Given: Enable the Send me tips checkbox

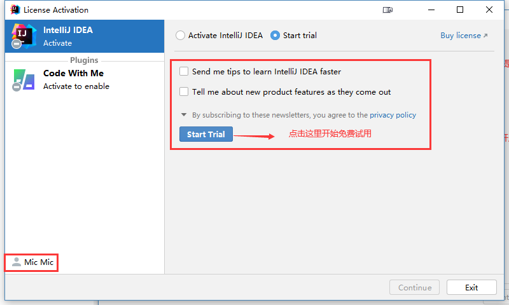Looking at the screenshot, I should tap(185, 72).
